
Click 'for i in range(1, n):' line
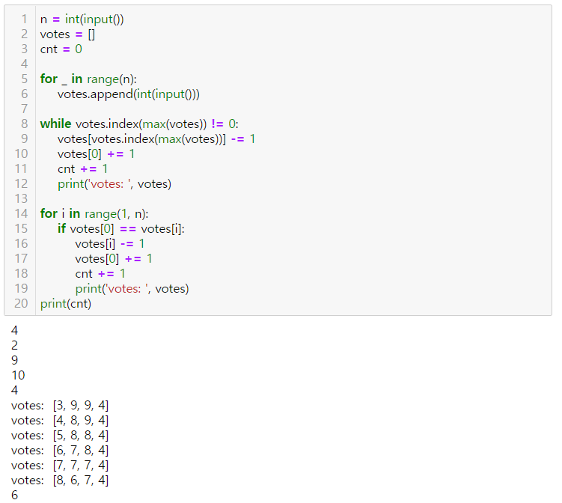pyautogui.click(x=94, y=213)
